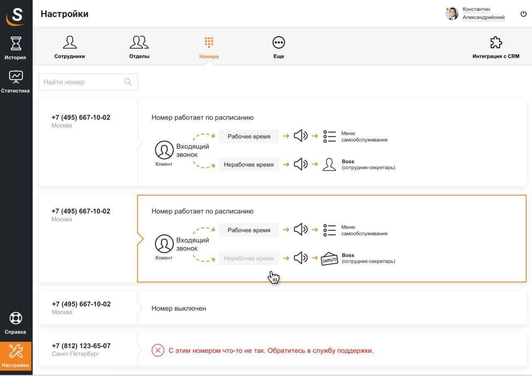Switch to the Сотрудники tab
The height and width of the screenshot is (376, 532).
click(x=69, y=47)
